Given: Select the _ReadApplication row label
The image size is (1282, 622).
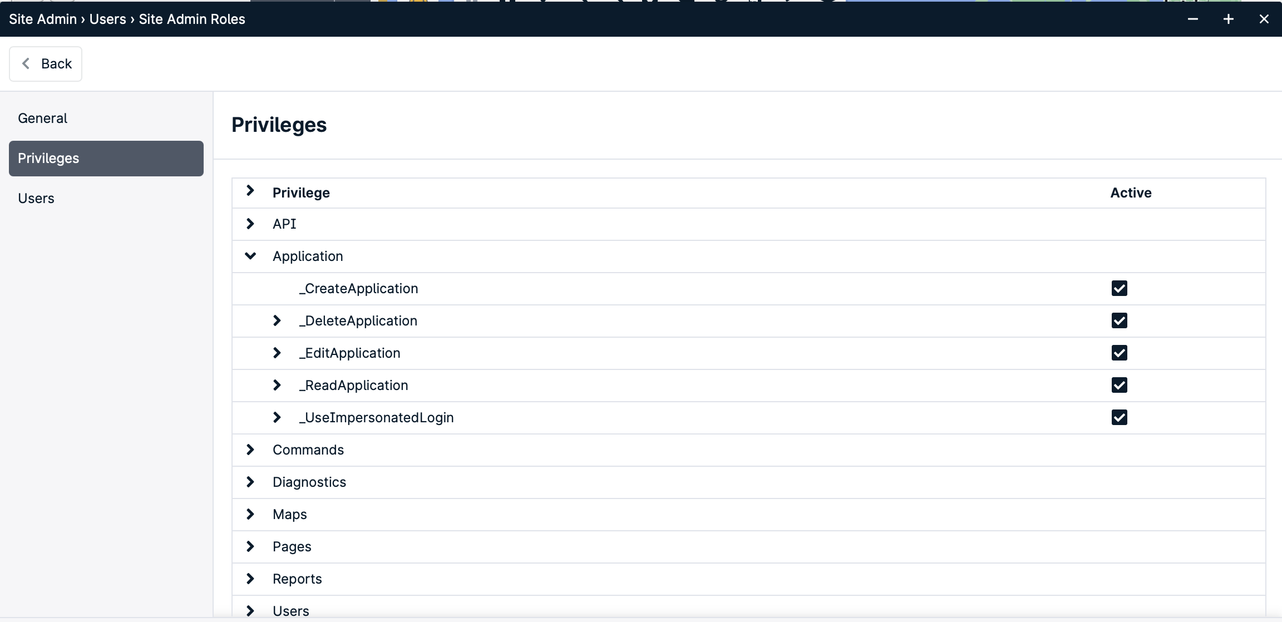Looking at the screenshot, I should coord(353,385).
